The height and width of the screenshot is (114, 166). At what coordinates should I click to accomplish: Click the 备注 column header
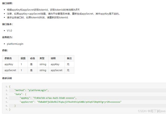tap(69, 58)
